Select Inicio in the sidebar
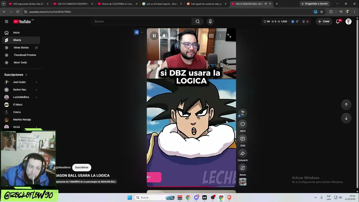 click(21, 33)
